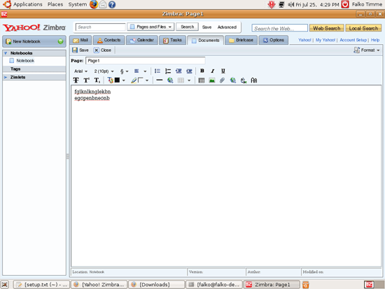Switch to the Calendar tab
Viewport: 385px width, 289px height.
point(142,40)
